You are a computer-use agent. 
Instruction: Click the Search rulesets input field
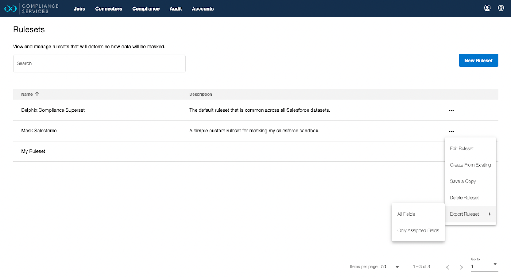click(x=99, y=63)
